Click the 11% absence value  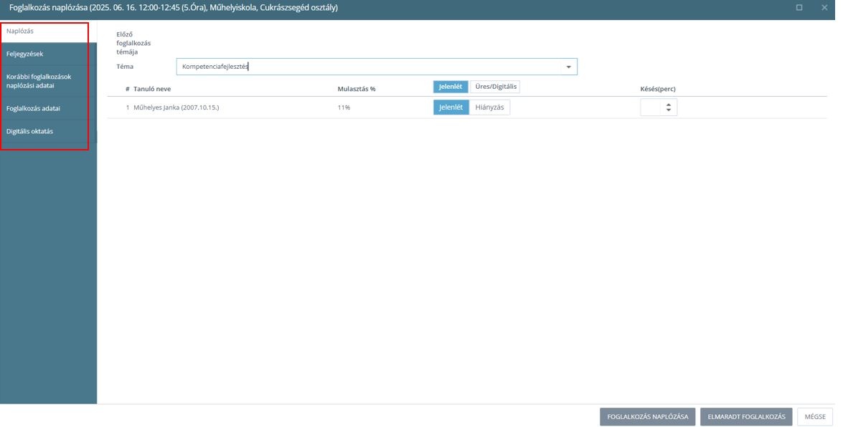click(344, 107)
